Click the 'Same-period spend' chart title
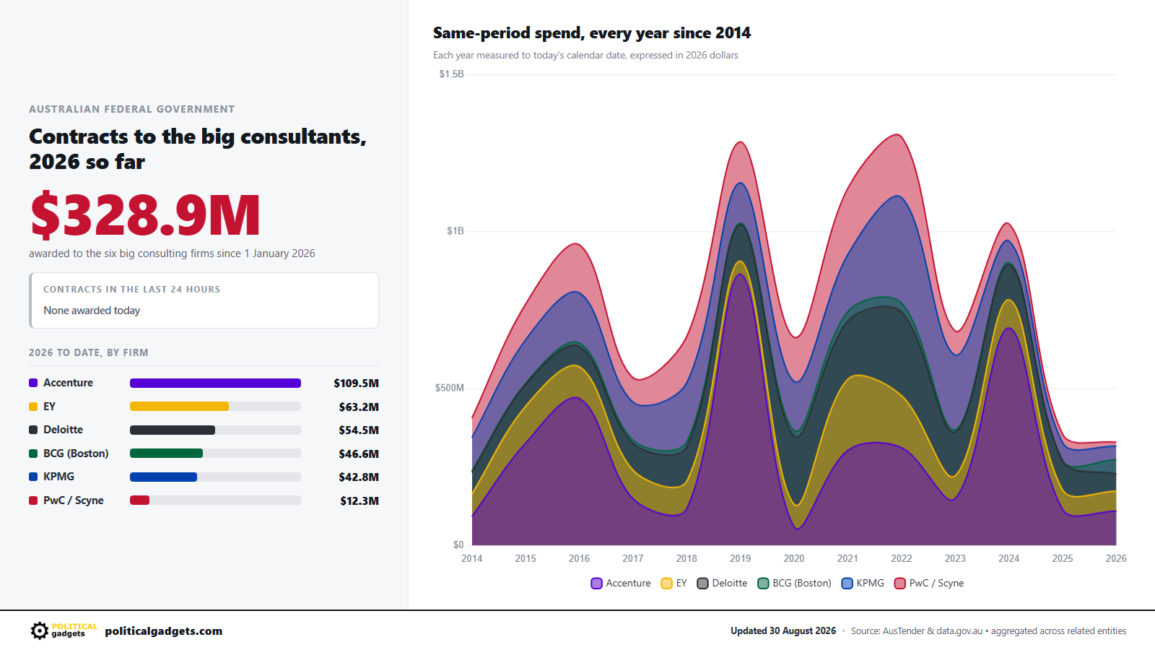Viewport: 1155px width, 650px height. click(592, 33)
